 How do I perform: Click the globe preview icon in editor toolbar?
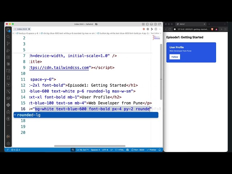[148, 29]
